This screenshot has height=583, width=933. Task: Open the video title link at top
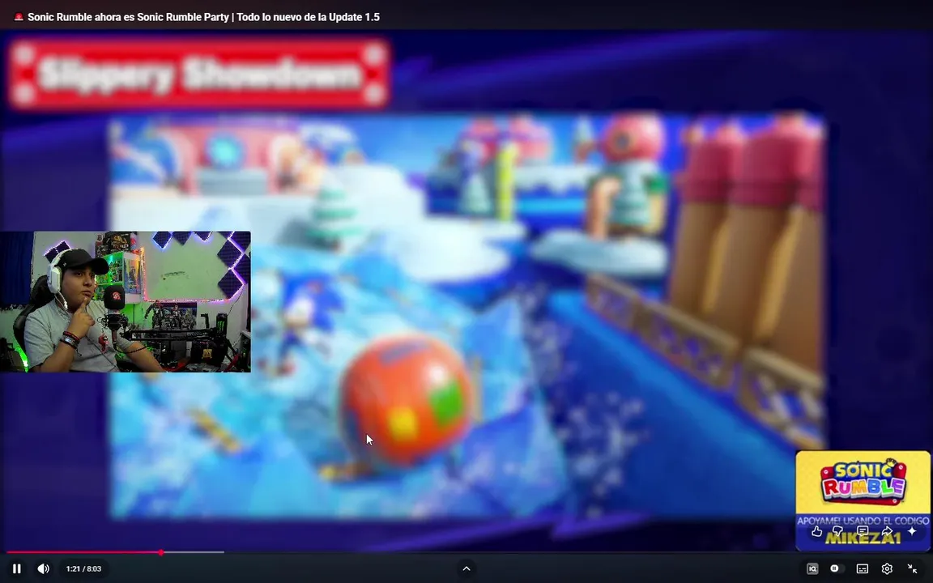click(203, 17)
